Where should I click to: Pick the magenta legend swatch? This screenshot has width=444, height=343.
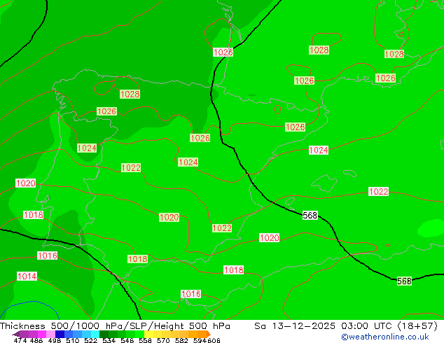pyautogui.click(x=42, y=334)
